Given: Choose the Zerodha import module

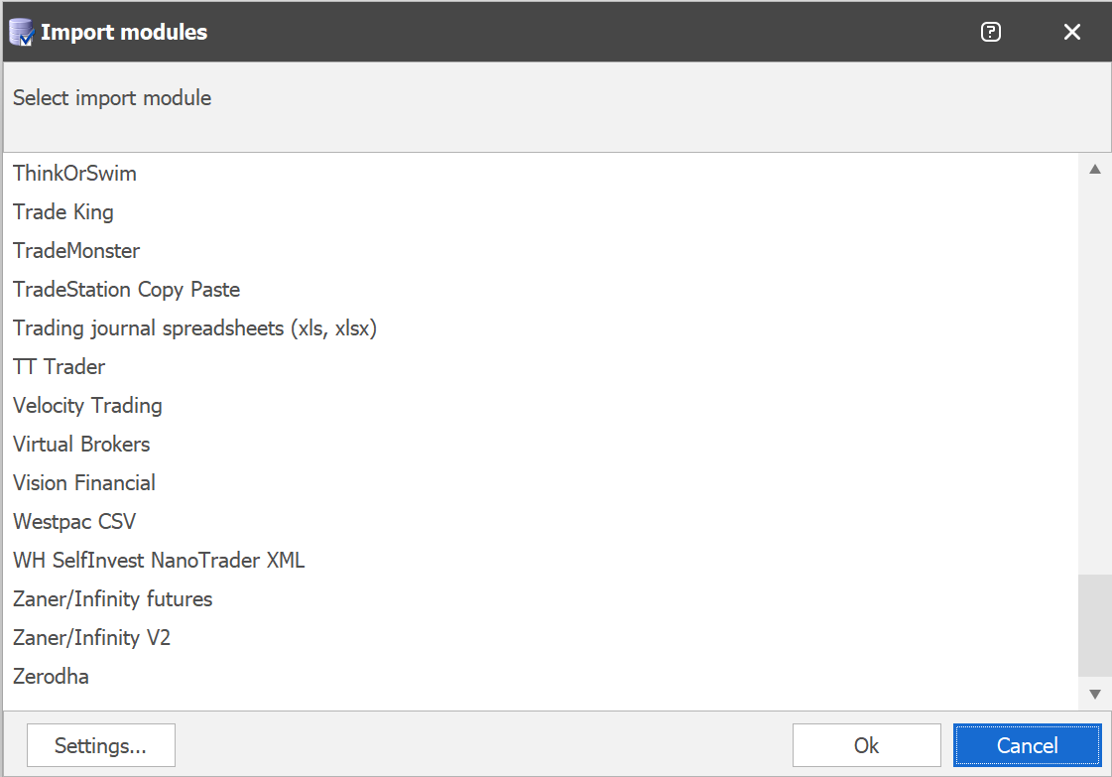Looking at the screenshot, I should tap(541, 676).
